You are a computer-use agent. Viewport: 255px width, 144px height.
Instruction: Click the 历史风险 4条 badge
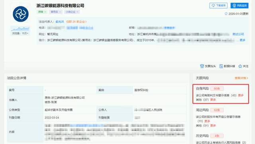[x=217, y=136]
